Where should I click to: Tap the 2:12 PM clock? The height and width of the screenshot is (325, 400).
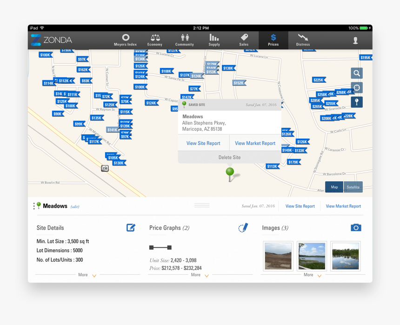201,28
